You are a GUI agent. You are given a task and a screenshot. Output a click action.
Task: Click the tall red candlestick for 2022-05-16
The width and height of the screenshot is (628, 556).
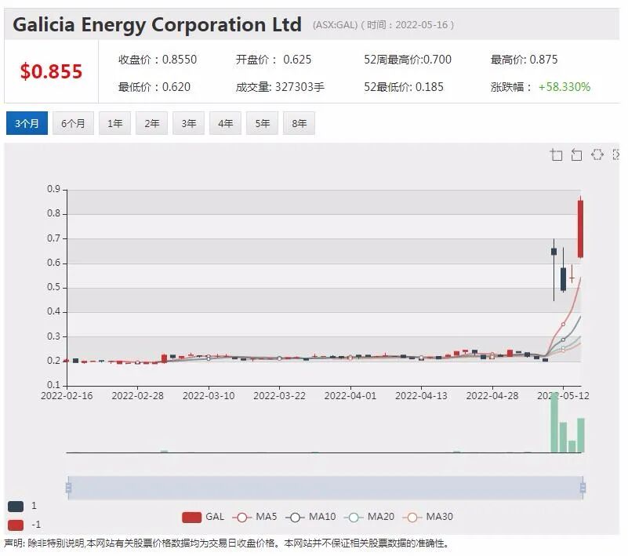580,229
